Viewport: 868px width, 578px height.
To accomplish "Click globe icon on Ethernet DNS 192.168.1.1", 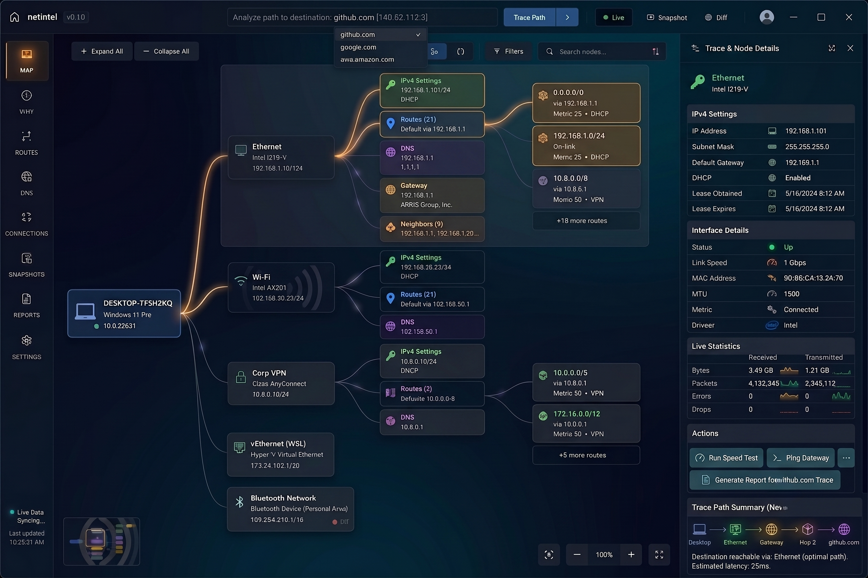I will [x=391, y=152].
